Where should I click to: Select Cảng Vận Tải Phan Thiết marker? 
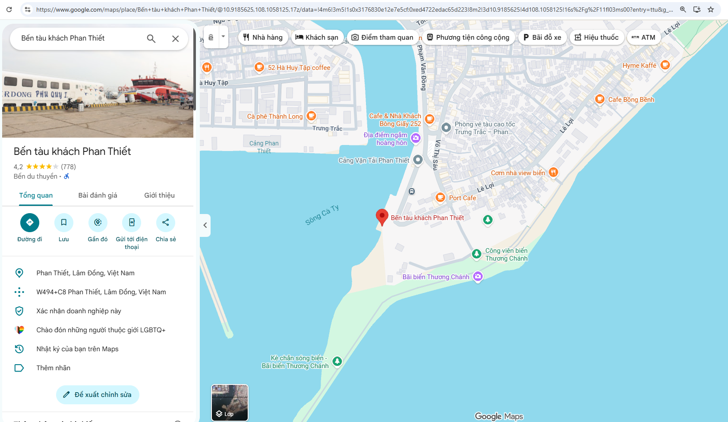[x=418, y=160]
